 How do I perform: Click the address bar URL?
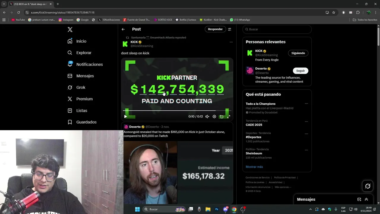[x=63, y=12]
